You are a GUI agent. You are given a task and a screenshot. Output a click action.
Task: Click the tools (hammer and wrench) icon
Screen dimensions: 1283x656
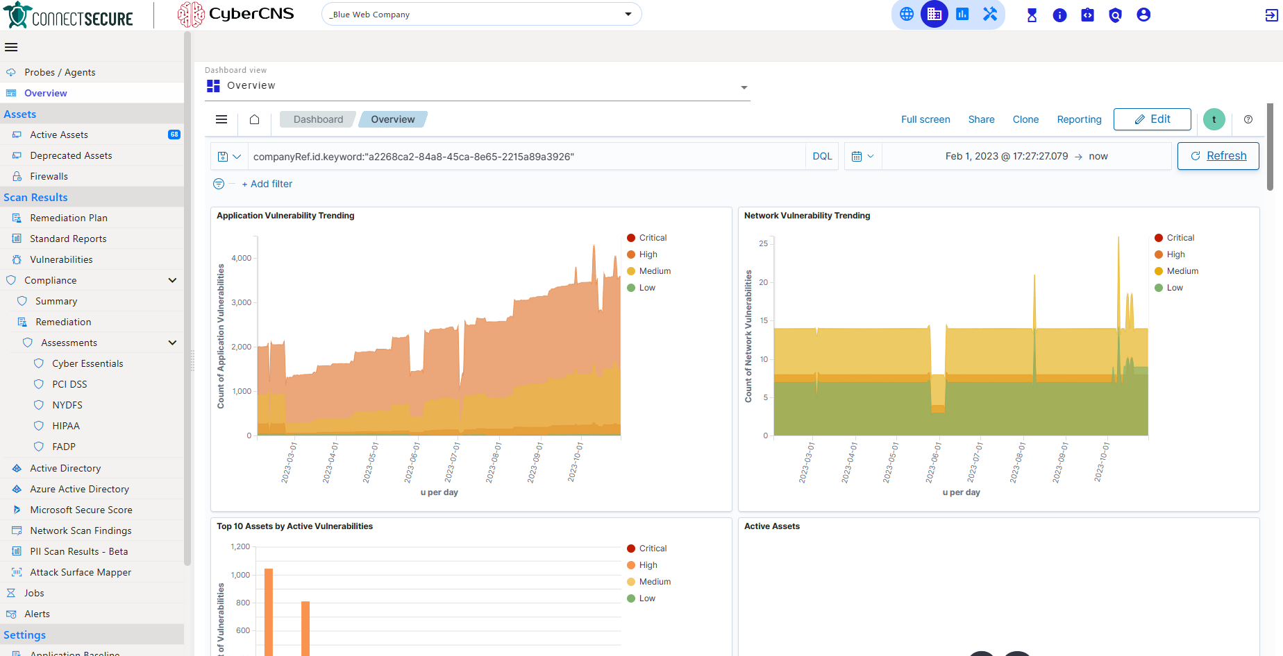(x=990, y=14)
